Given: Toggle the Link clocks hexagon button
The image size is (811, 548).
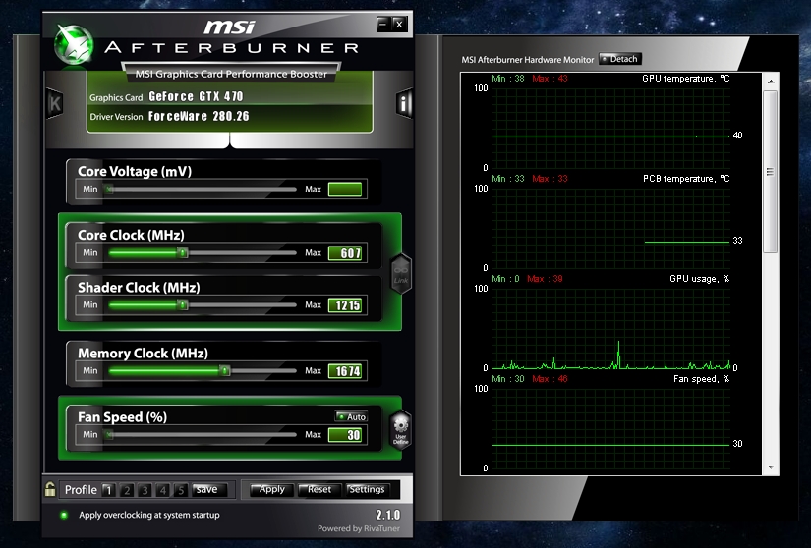Looking at the screenshot, I should point(401,274).
